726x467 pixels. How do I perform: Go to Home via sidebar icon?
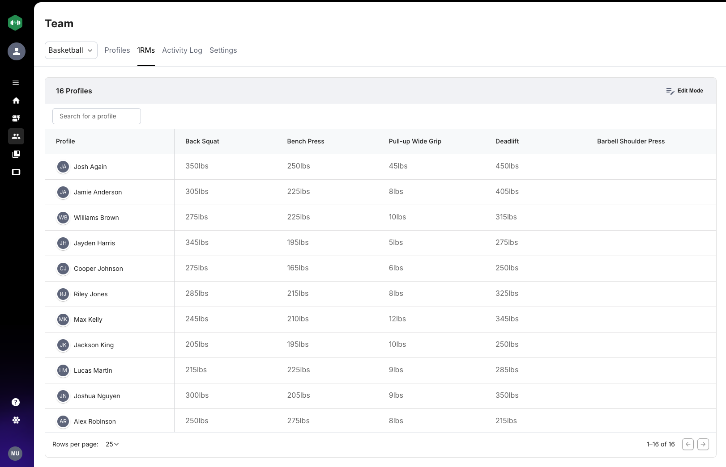[16, 101]
